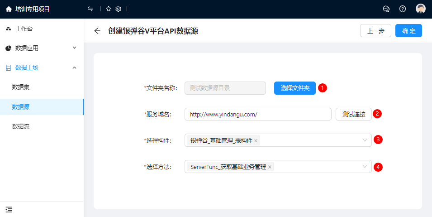Click the switch arrows icon in top bar
Image resolution: width=432 pixels, height=217 pixels.
pyautogui.click(x=90, y=9)
